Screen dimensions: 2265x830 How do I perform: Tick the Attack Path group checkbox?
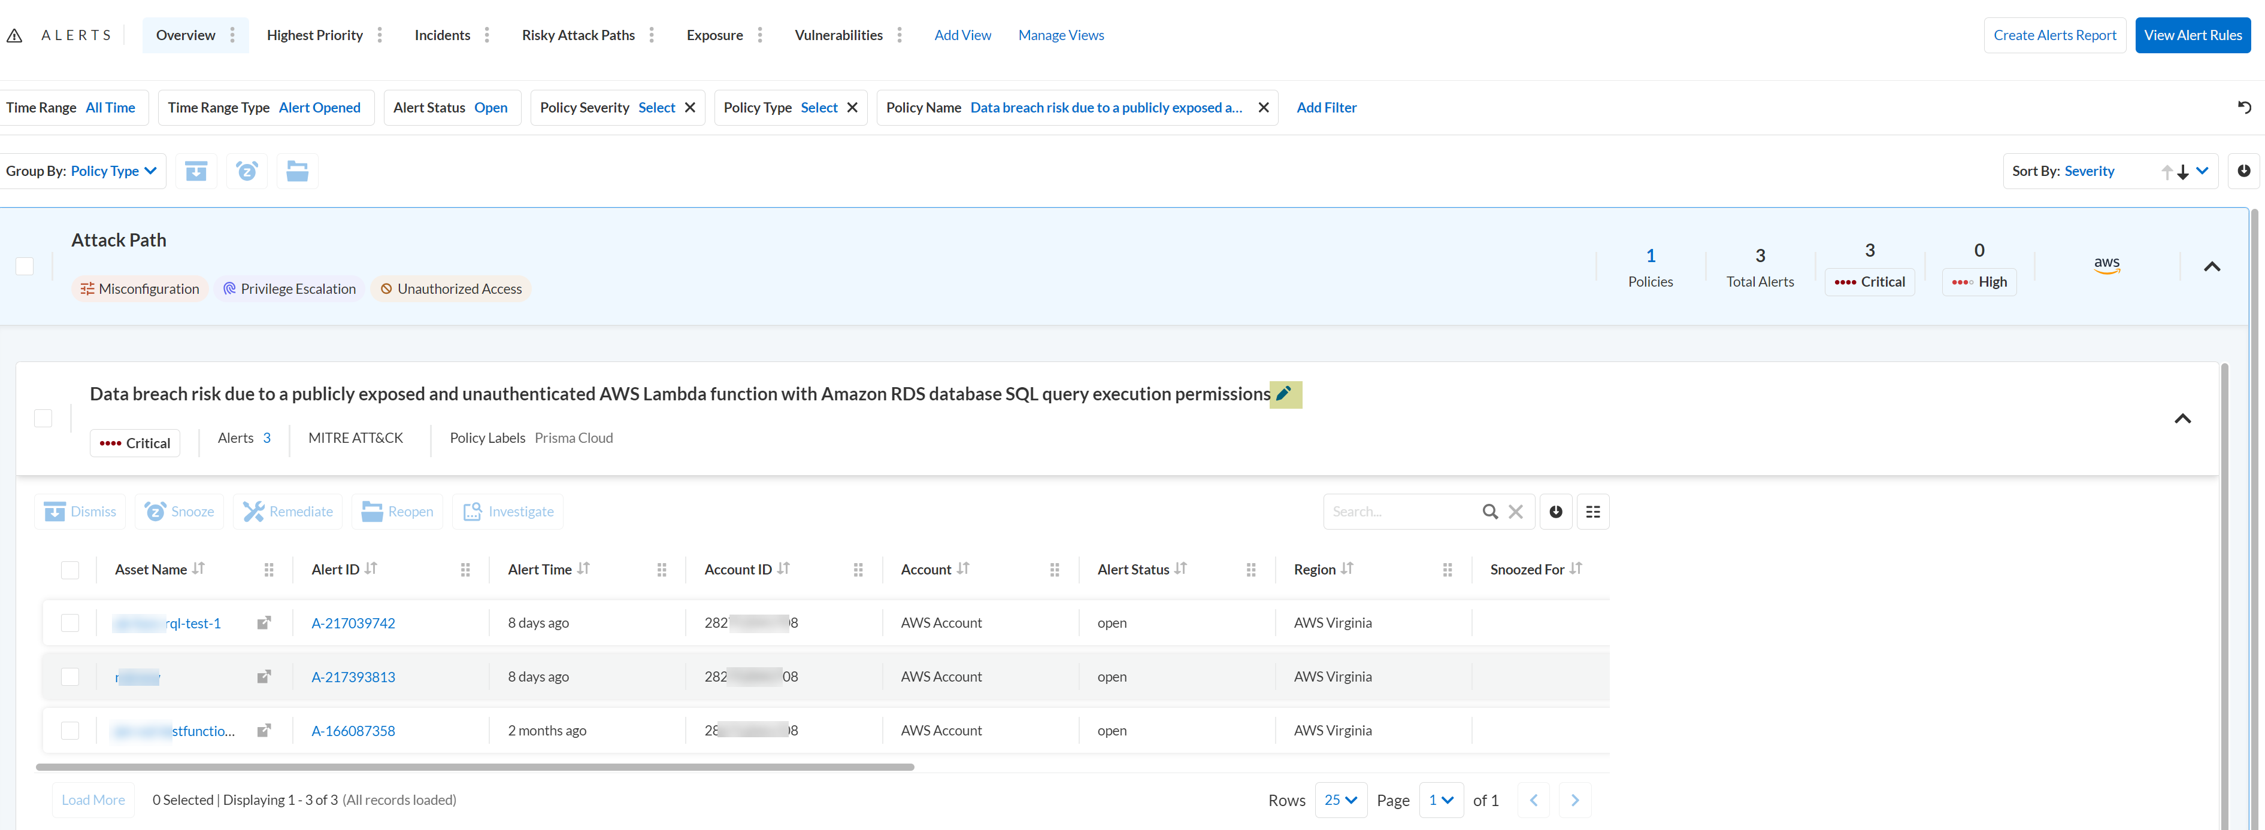pos(25,266)
